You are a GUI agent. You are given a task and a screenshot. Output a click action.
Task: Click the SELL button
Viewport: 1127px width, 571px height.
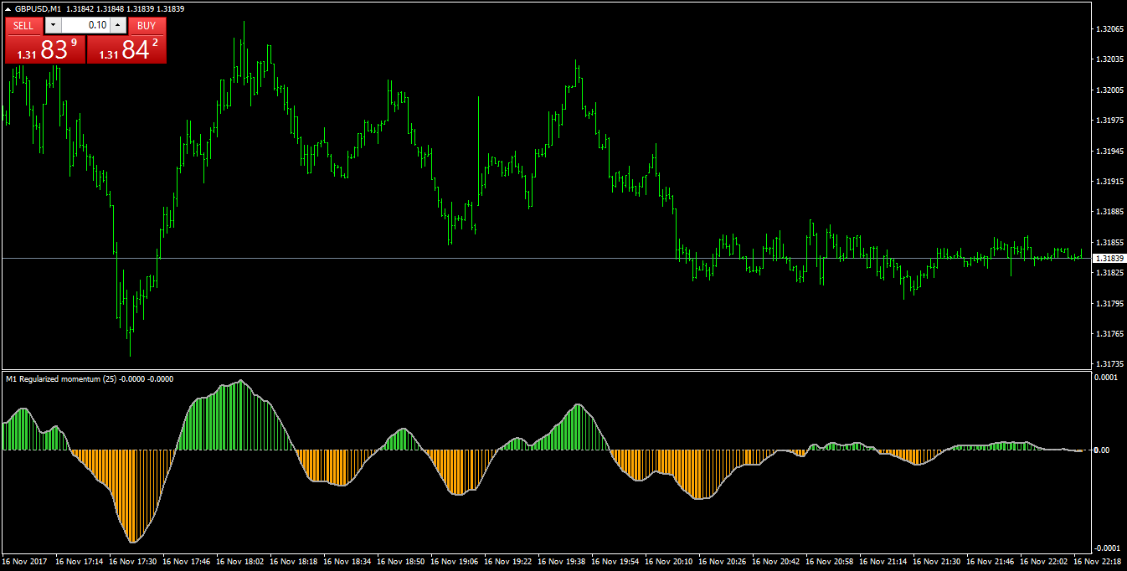pos(23,26)
